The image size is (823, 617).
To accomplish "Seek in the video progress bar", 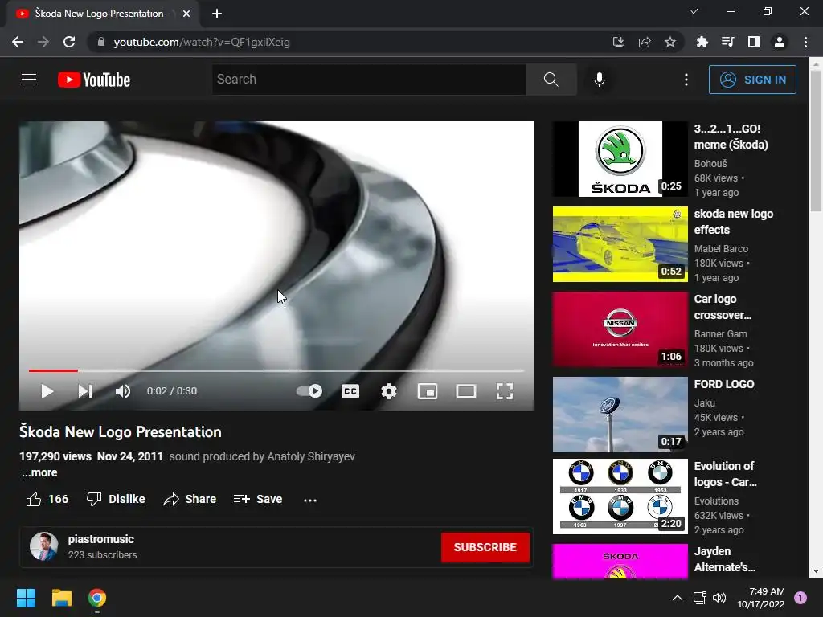I will click(276, 370).
